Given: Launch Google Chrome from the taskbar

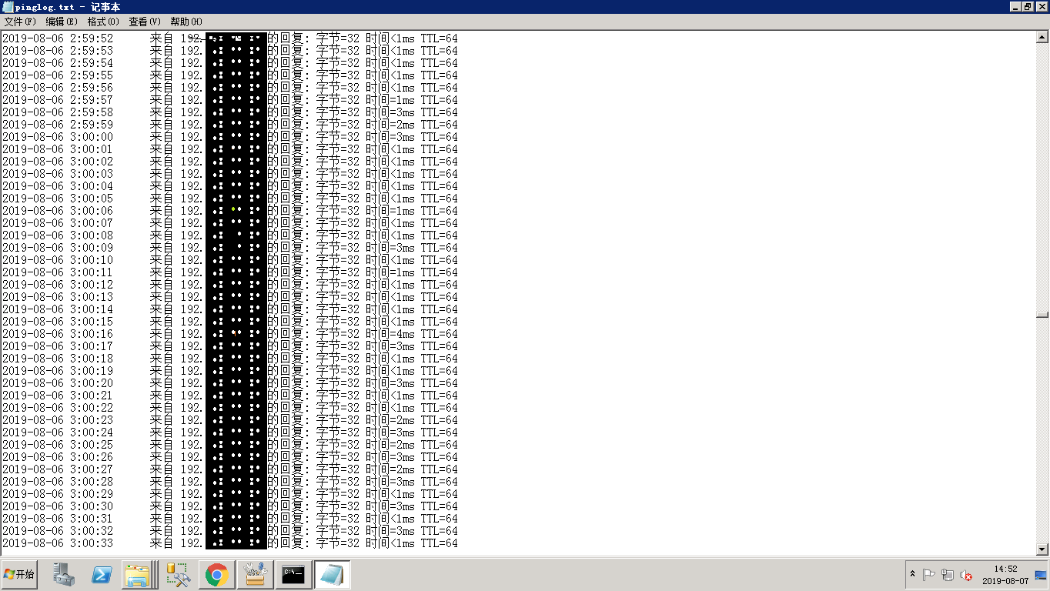Looking at the screenshot, I should 217,575.
